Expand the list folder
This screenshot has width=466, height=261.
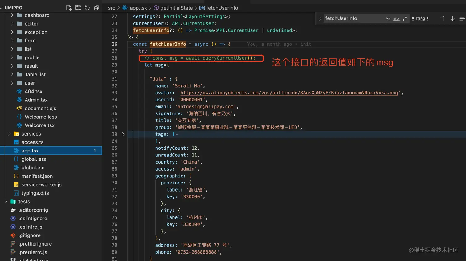coord(12,49)
